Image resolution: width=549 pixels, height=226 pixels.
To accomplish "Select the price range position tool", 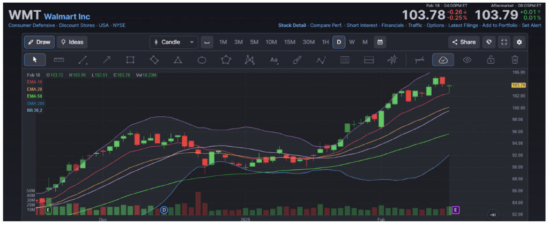I will click(x=369, y=60).
